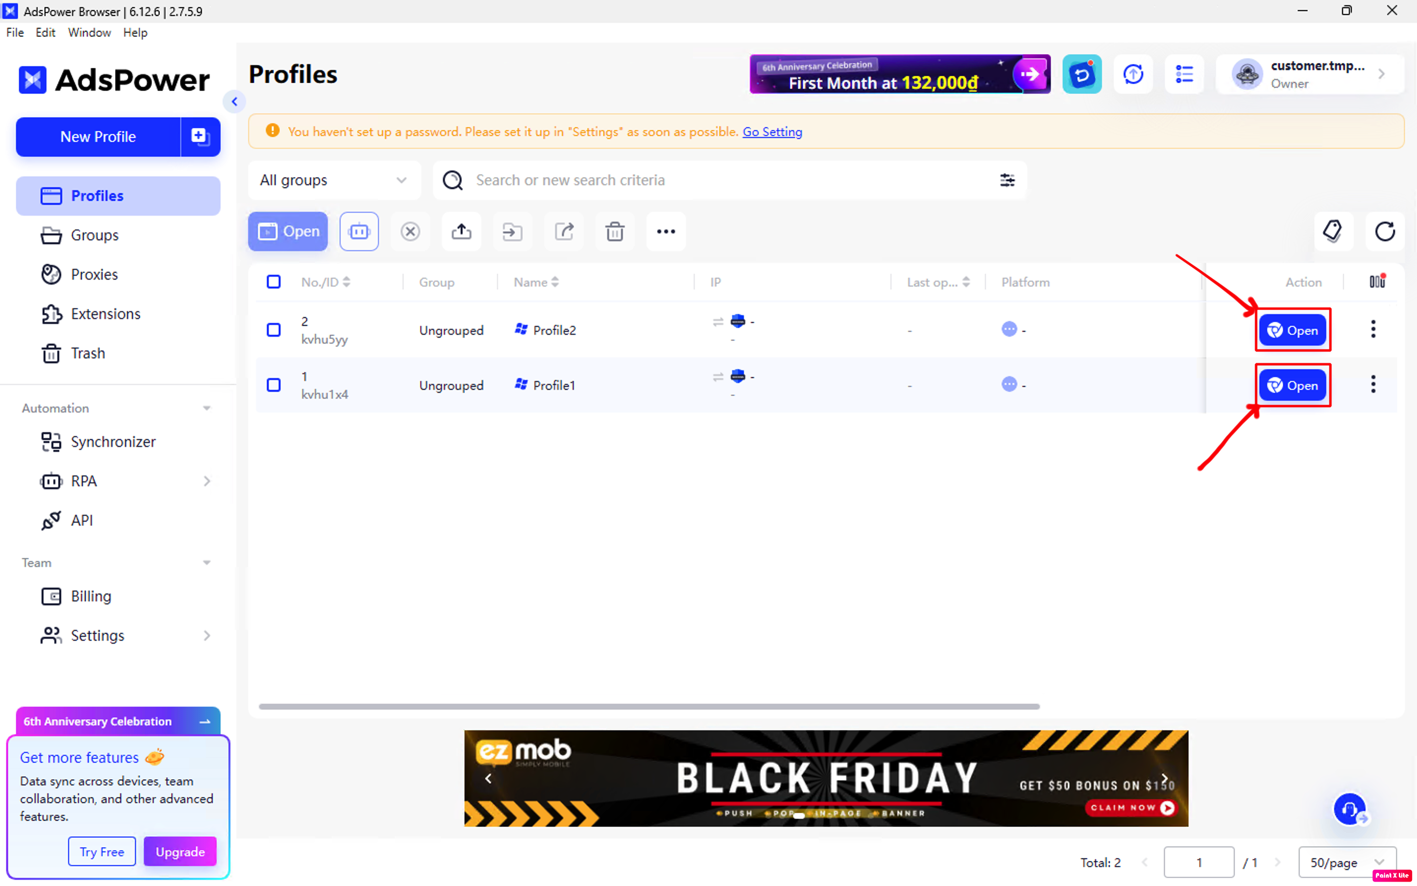1417x886 pixels.
Task: Go to Groups in the sidebar
Action: tap(118, 235)
